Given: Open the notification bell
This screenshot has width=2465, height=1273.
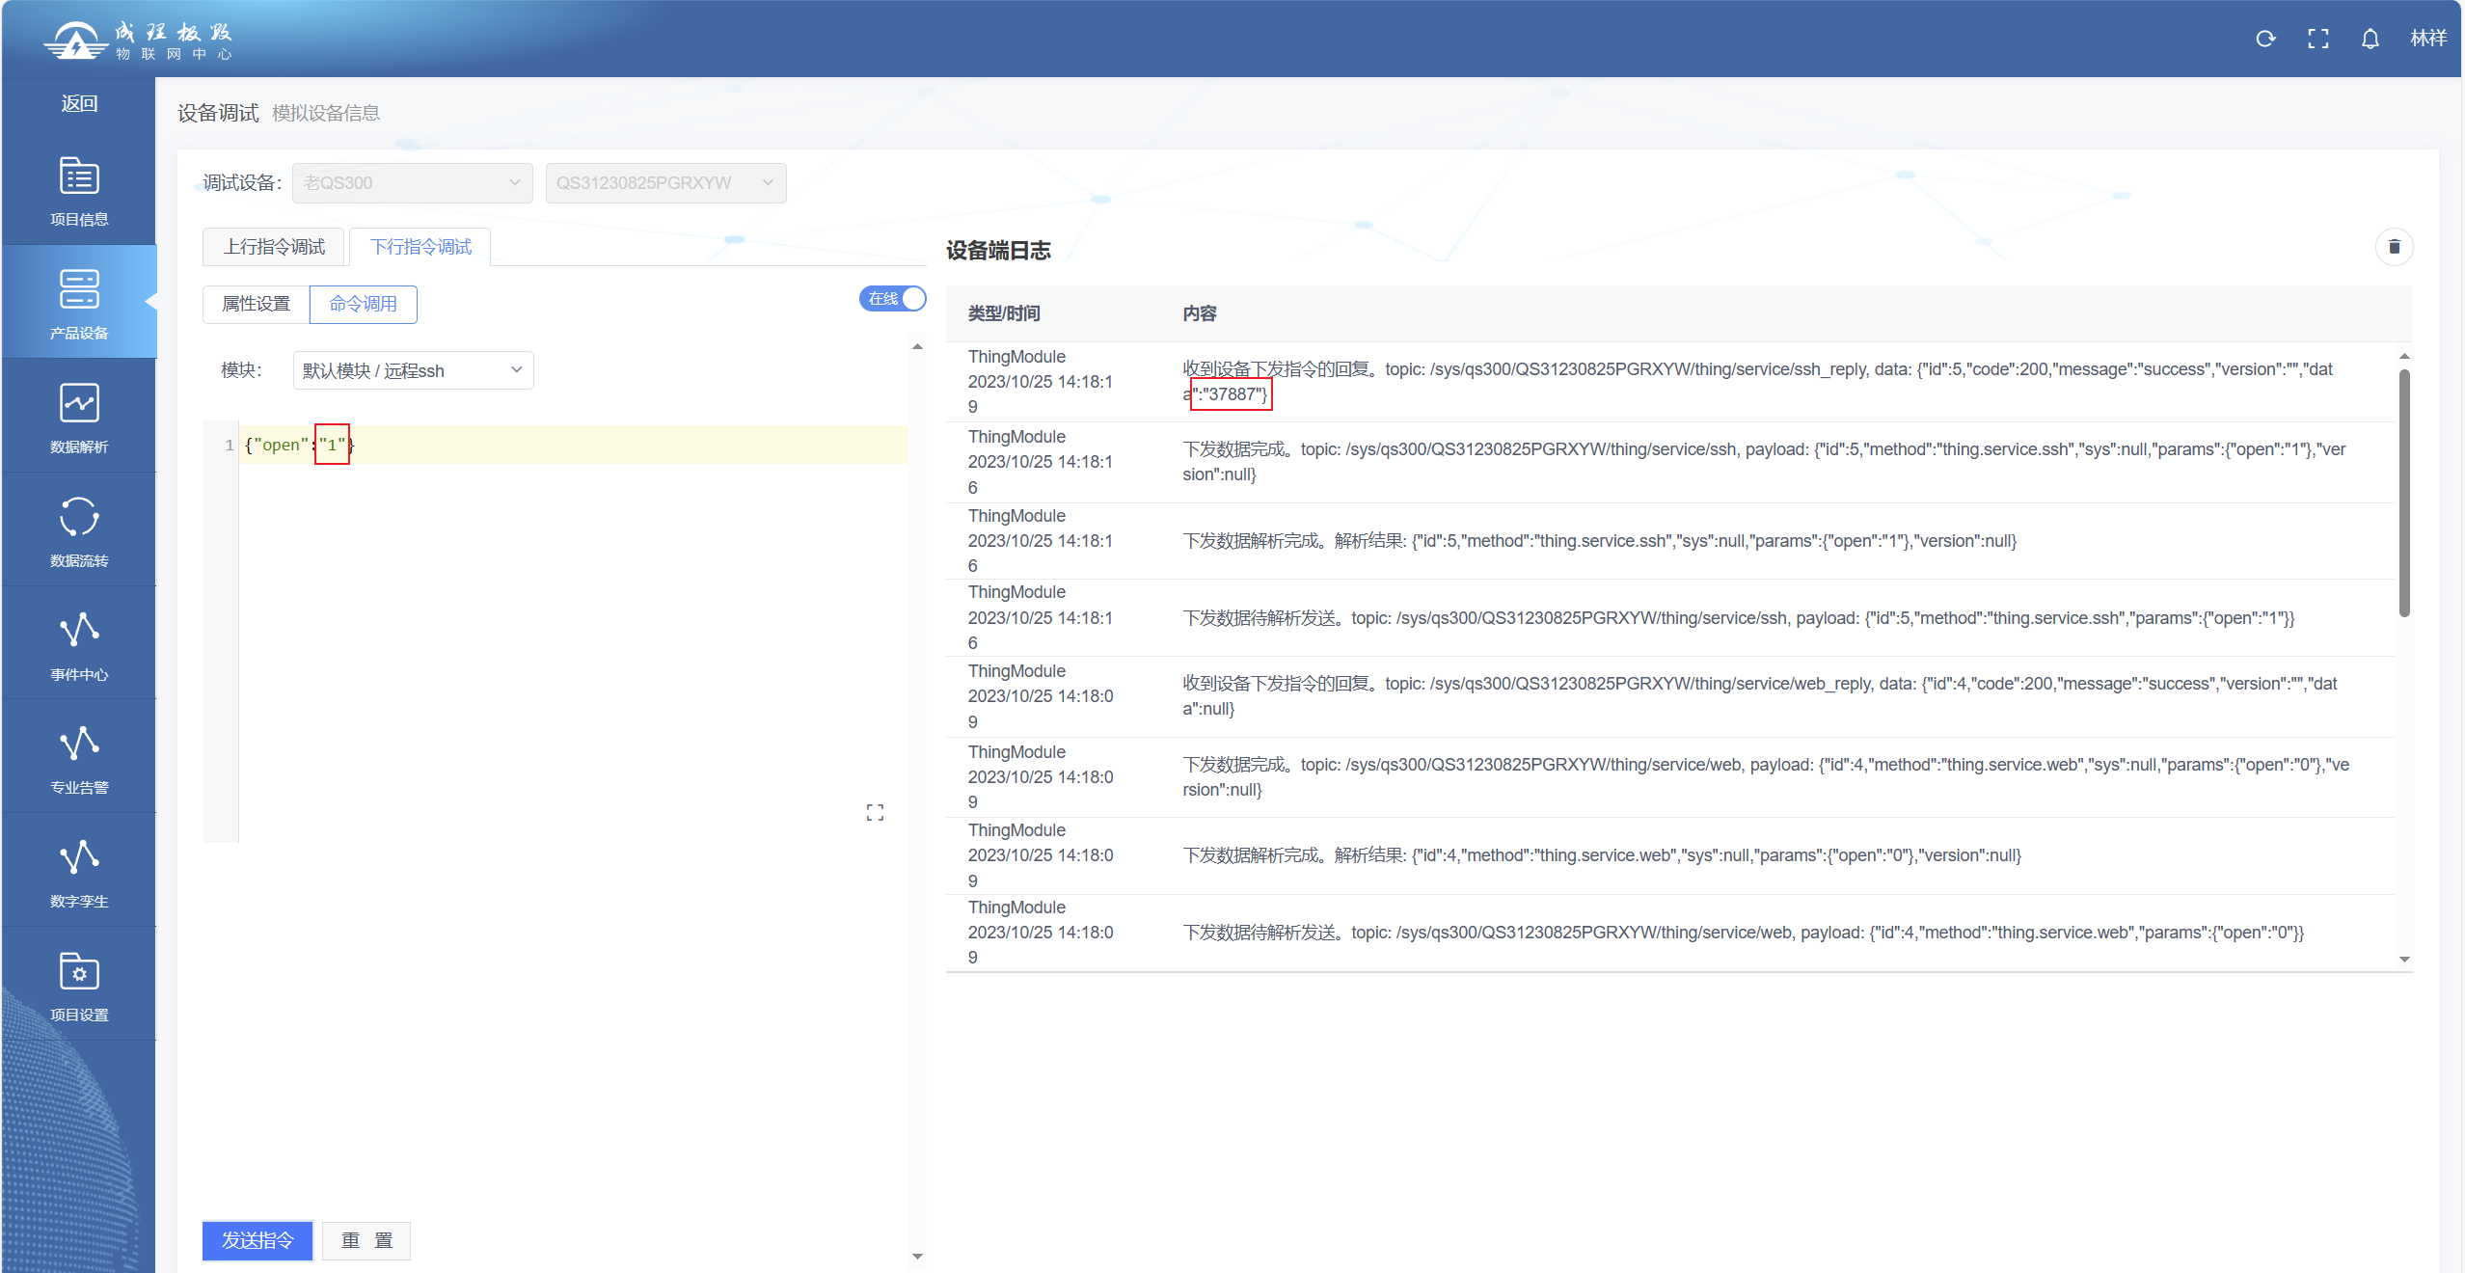Looking at the screenshot, I should (2370, 39).
